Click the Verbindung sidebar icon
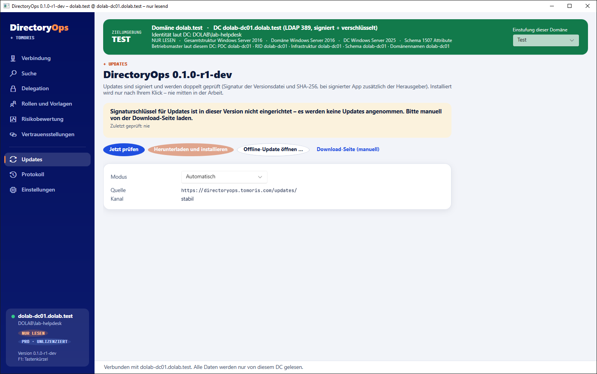Screen dimensions: 597x374 click(13, 58)
